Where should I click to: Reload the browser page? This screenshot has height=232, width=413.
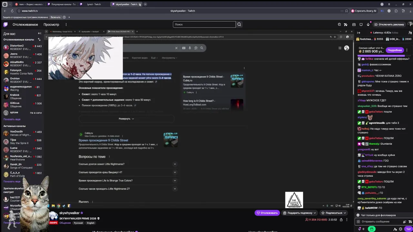click(12, 11)
